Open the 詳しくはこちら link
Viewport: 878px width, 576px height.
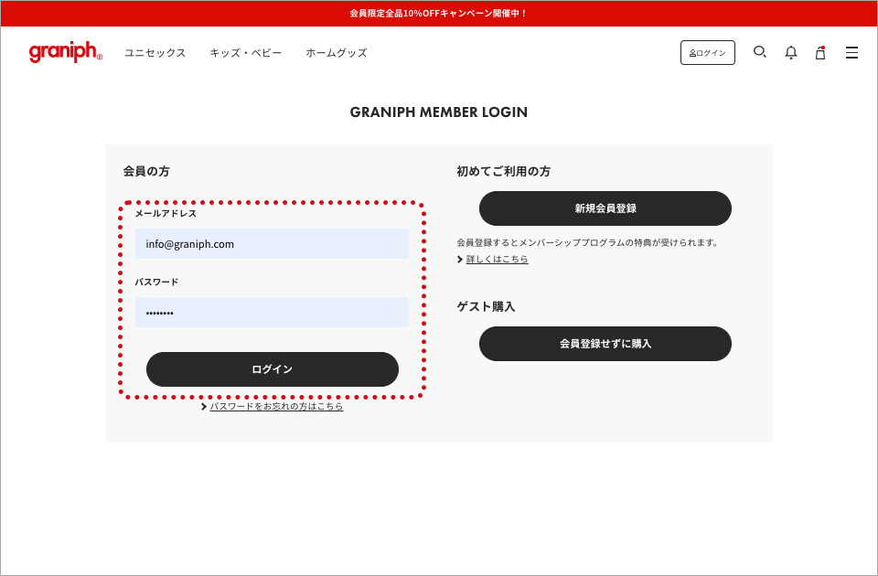point(497,259)
